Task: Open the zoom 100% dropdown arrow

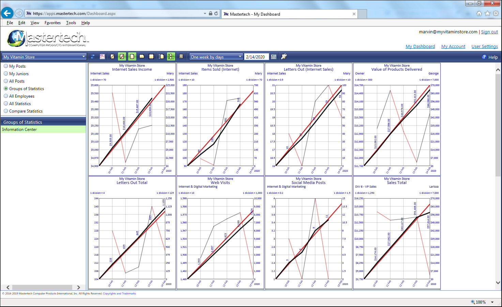Action: click(492, 302)
